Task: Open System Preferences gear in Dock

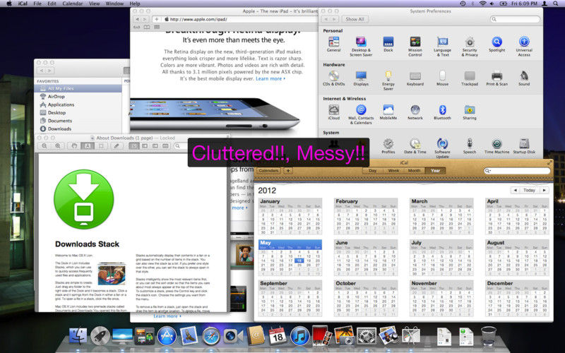Action: click(366, 336)
